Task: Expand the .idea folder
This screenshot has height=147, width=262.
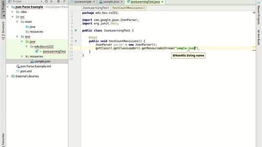Action: pos(12,12)
